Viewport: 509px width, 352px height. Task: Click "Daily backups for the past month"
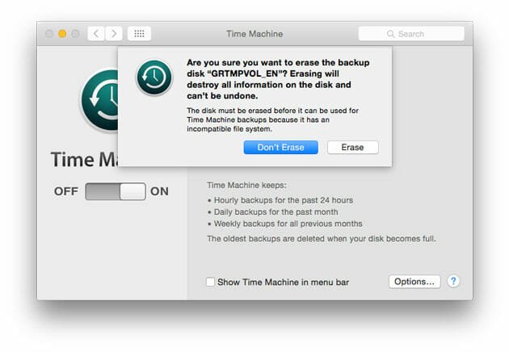click(276, 212)
